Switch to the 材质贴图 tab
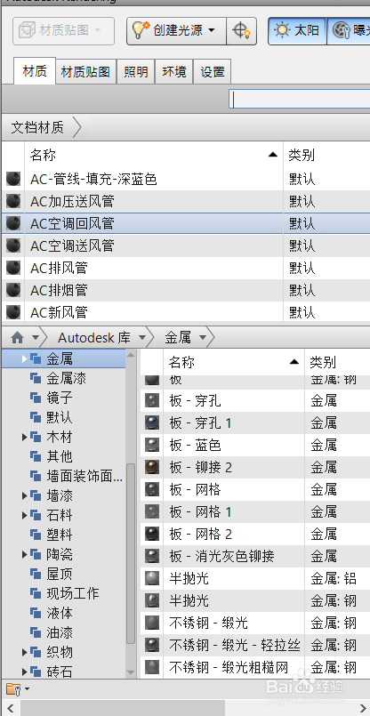Image resolution: width=370 pixels, height=716 pixels. (x=86, y=72)
